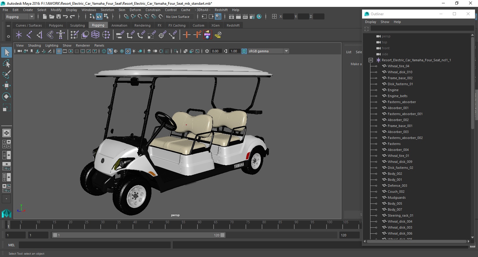Viewport: 478px width, 257px height.
Task: Open the viewport Panels menu
Action: click(99, 45)
